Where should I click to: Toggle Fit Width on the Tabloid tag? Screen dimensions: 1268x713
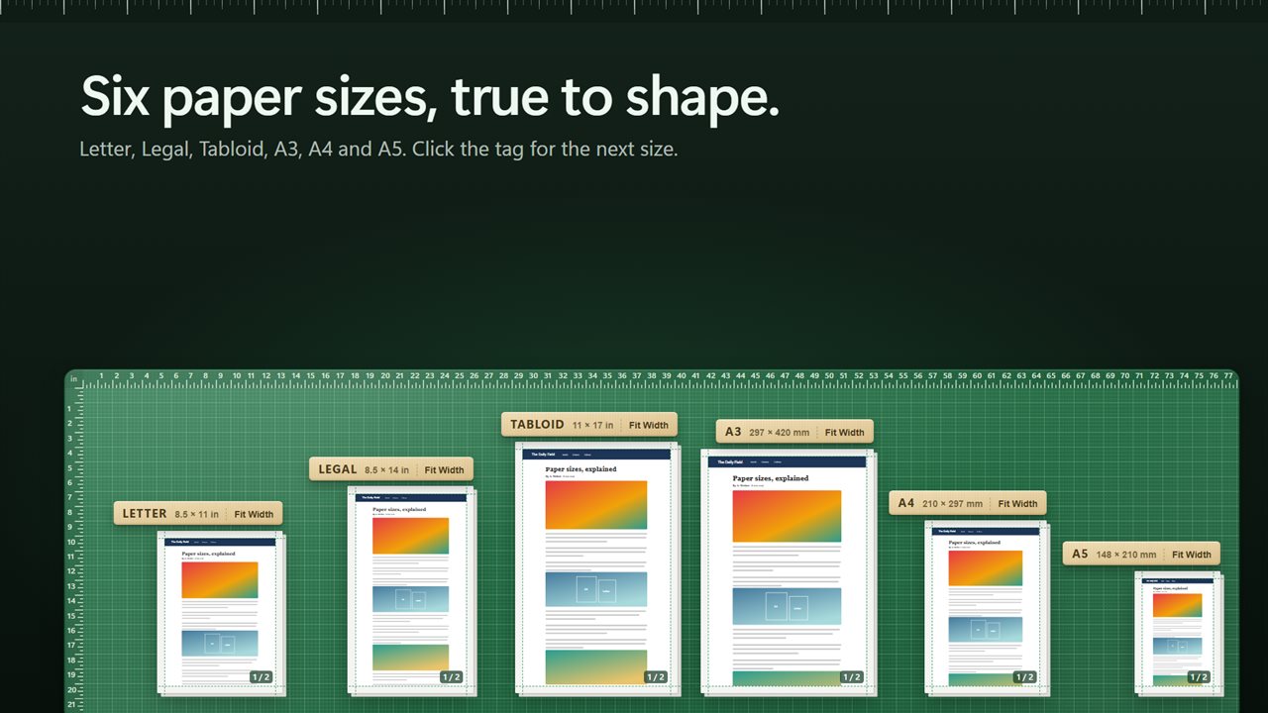click(x=649, y=425)
